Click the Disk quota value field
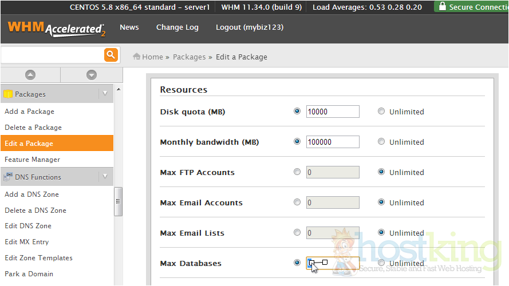Viewport: 509px width, 286px height. pos(333,112)
